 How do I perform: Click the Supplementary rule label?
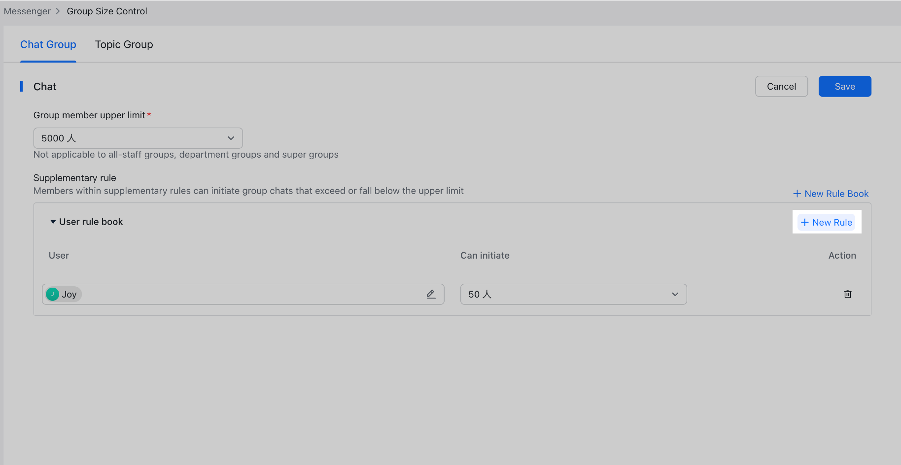[75, 178]
